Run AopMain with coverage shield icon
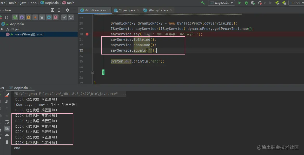 click(253, 3)
